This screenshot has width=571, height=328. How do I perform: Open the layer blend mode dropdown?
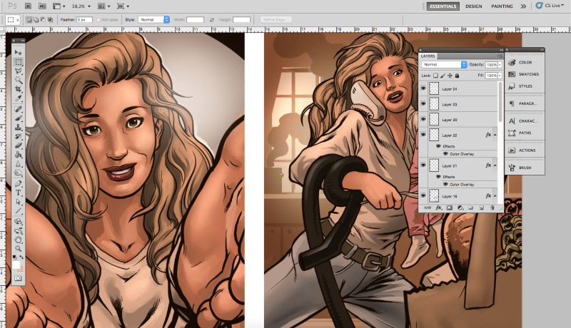(x=443, y=64)
